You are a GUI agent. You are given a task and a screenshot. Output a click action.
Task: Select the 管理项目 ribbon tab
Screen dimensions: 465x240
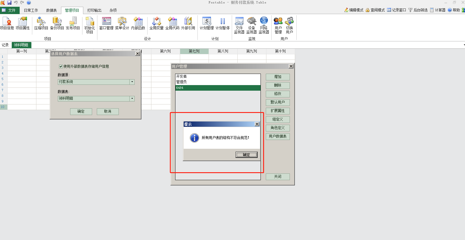click(x=72, y=10)
